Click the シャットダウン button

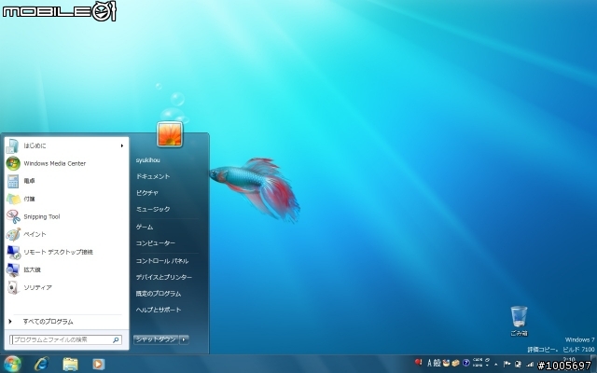coord(156,339)
